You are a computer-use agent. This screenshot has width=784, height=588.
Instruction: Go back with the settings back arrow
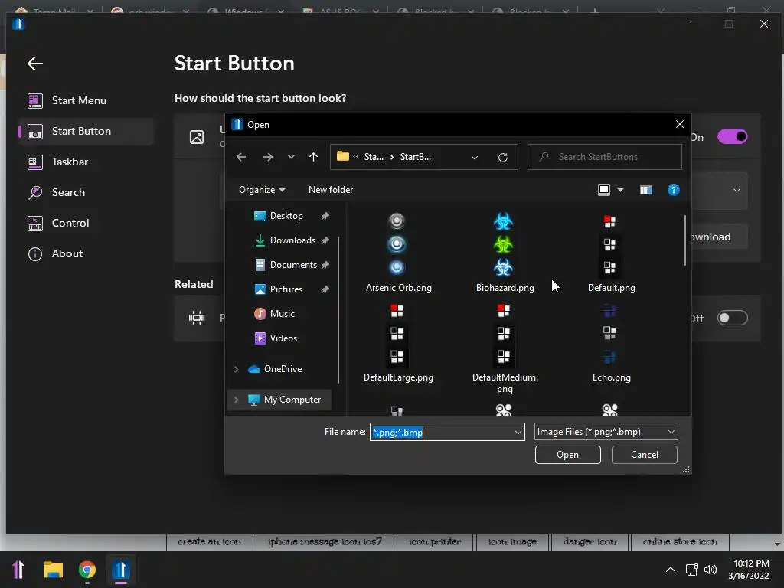[35, 64]
